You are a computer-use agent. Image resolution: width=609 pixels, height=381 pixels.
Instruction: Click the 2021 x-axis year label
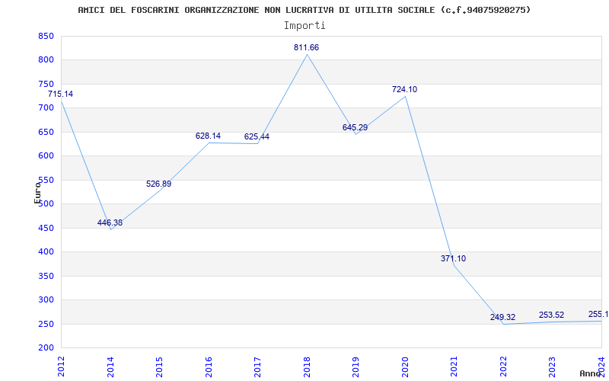point(454,366)
